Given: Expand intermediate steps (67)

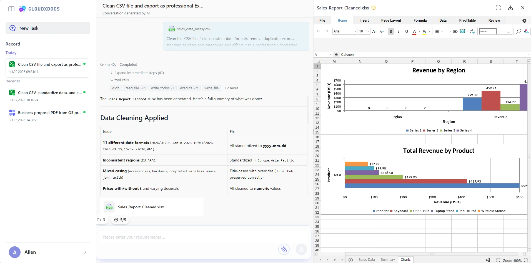Looking at the screenshot, I should click(x=137, y=73).
